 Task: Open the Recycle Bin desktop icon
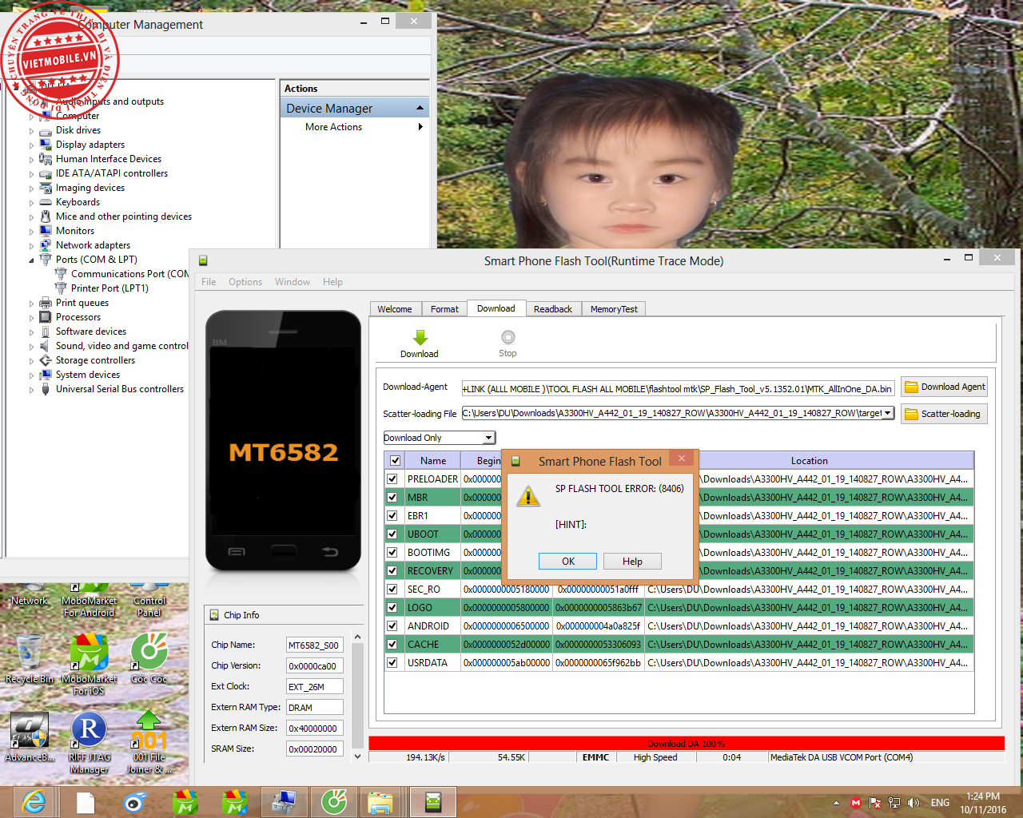(30, 657)
